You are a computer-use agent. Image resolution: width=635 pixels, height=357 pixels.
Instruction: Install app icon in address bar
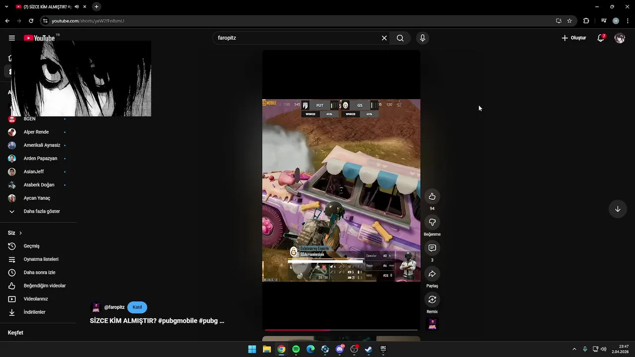[559, 21]
